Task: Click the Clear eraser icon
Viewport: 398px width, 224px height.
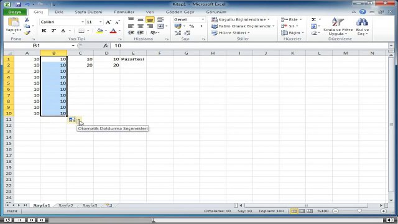Action: tap(313, 33)
